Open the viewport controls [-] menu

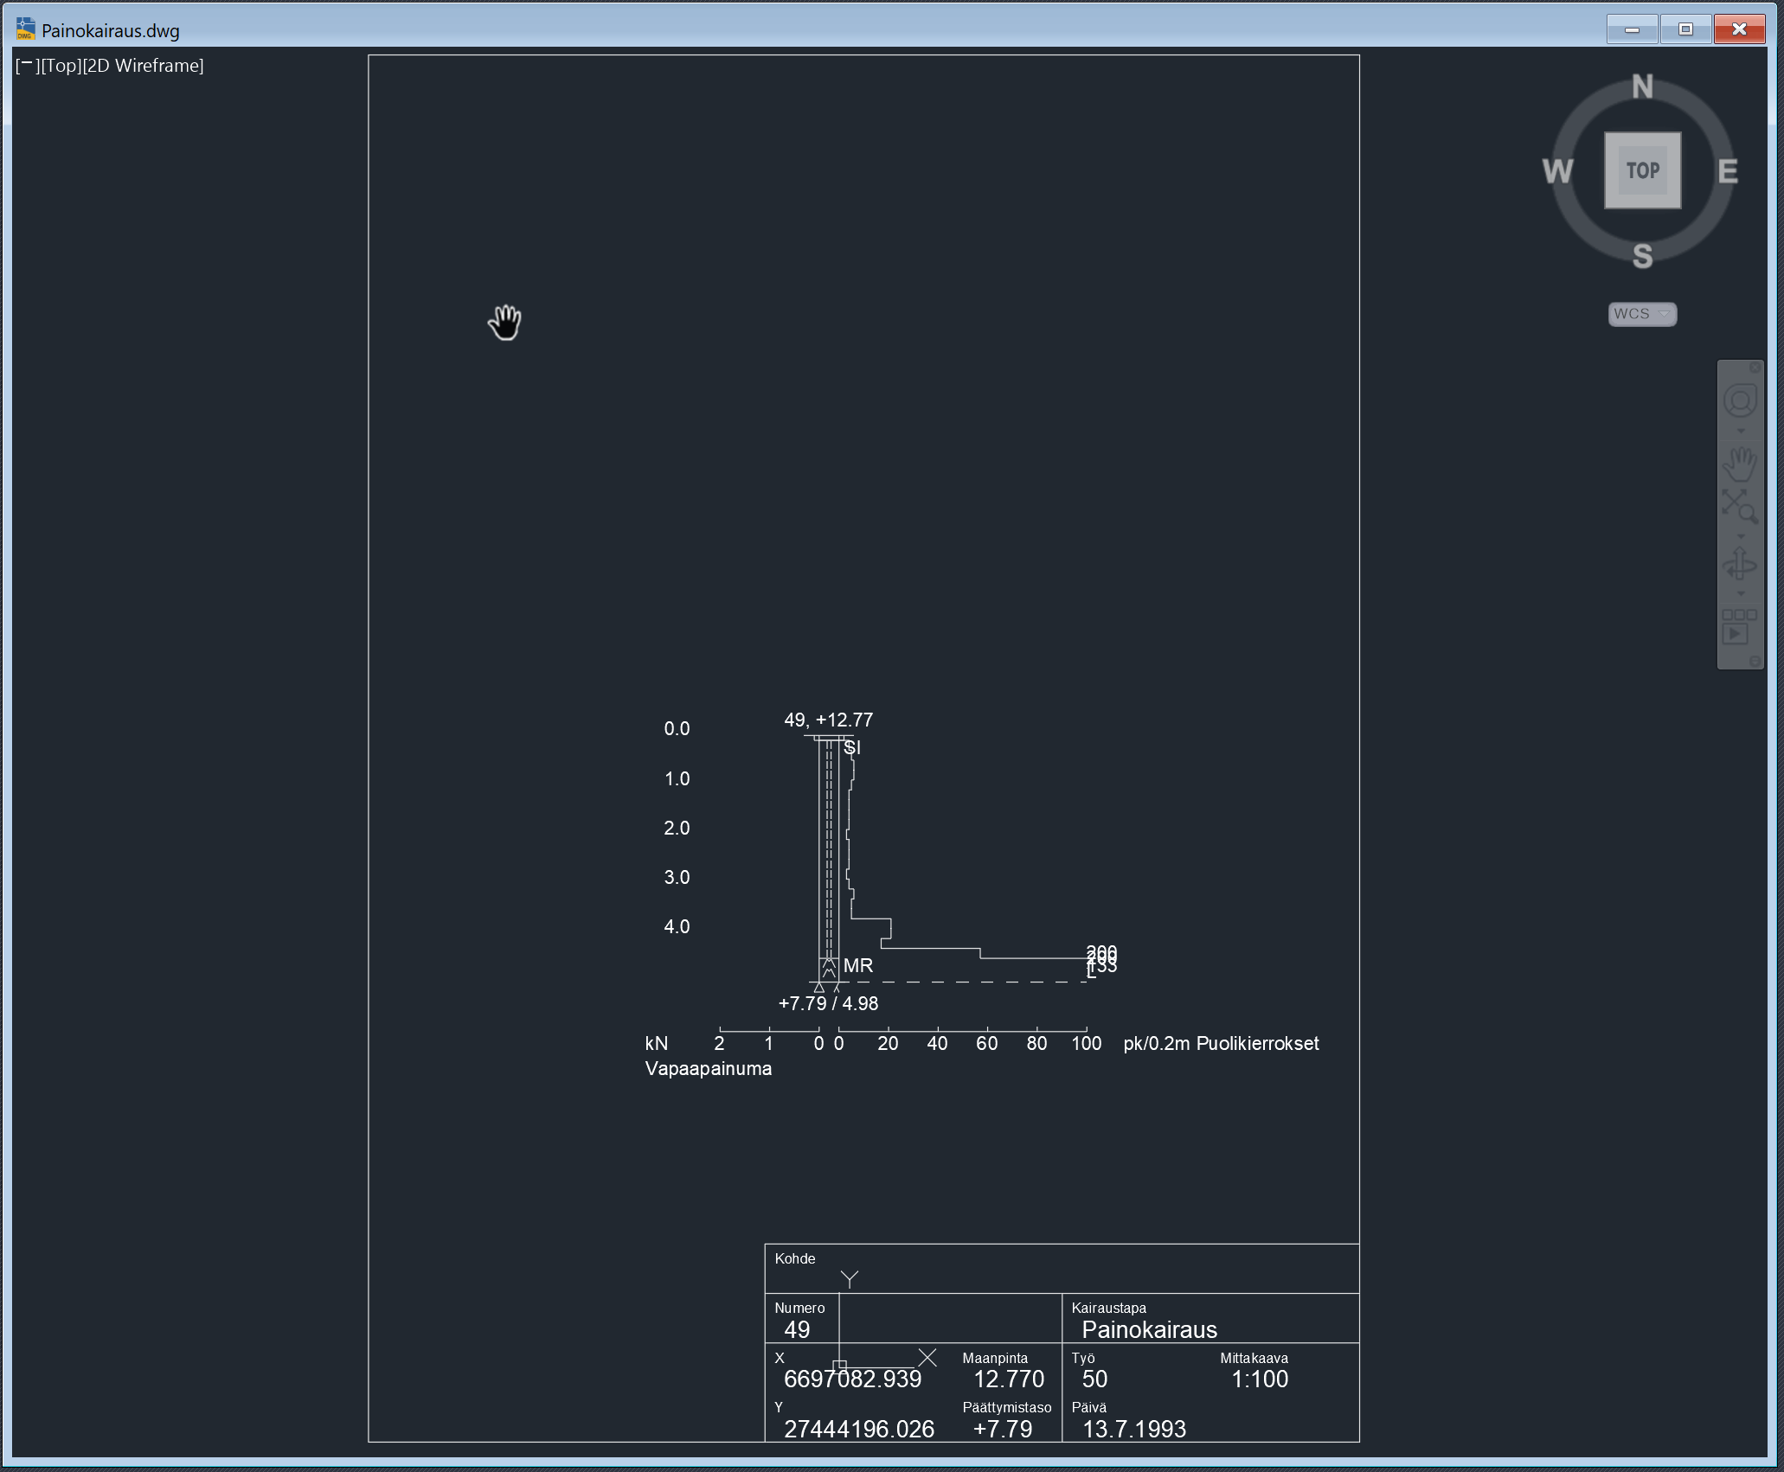coord(26,66)
